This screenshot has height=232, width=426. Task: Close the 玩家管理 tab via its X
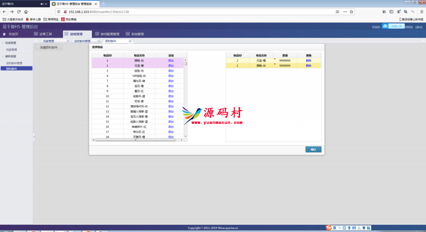point(68,41)
